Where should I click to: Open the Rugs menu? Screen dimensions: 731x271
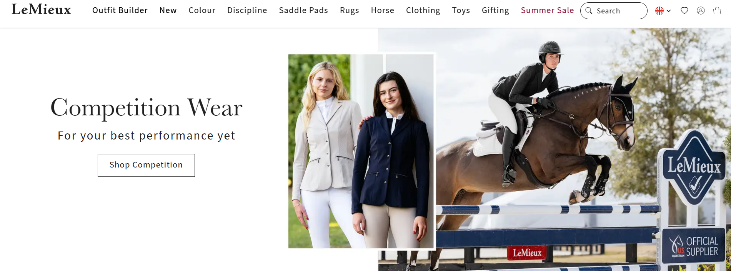350,10
